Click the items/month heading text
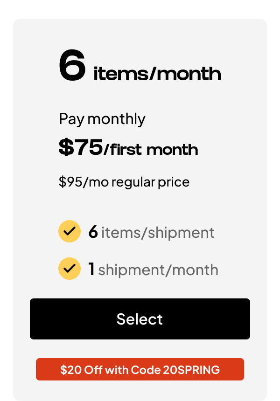Screen dimensions: 280x401 point(157,74)
